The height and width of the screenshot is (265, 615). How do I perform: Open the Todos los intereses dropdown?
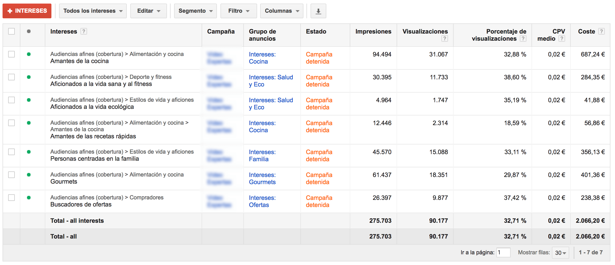pyautogui.click(x=93, y=11)
